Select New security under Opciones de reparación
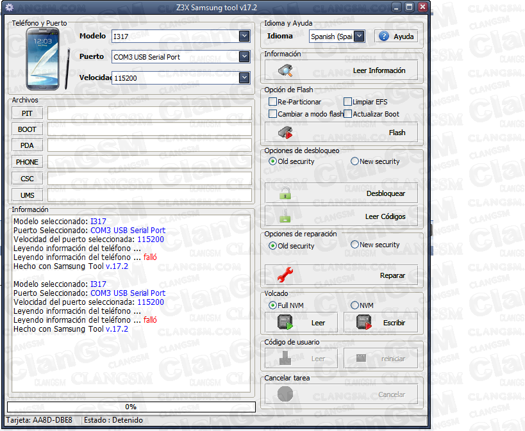Viewport: 525px width, 431px height. coord(354,245)
